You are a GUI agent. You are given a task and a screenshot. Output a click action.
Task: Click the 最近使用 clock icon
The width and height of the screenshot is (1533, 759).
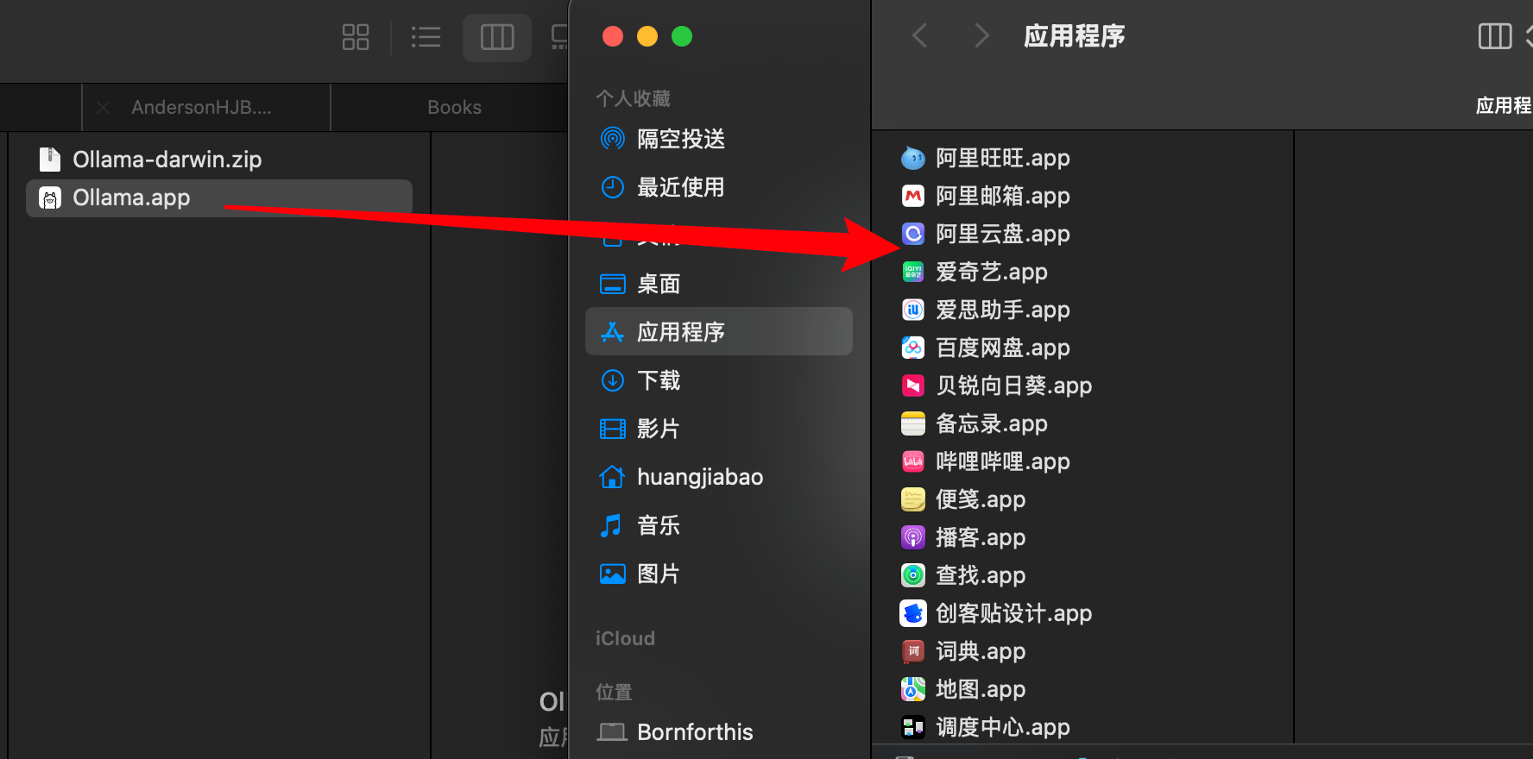pos(613,187)
